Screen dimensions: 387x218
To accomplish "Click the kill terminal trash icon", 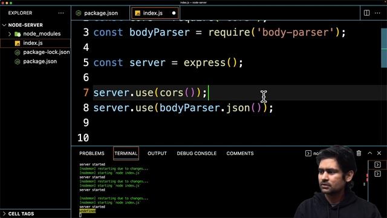I will [x=359, y=153].
